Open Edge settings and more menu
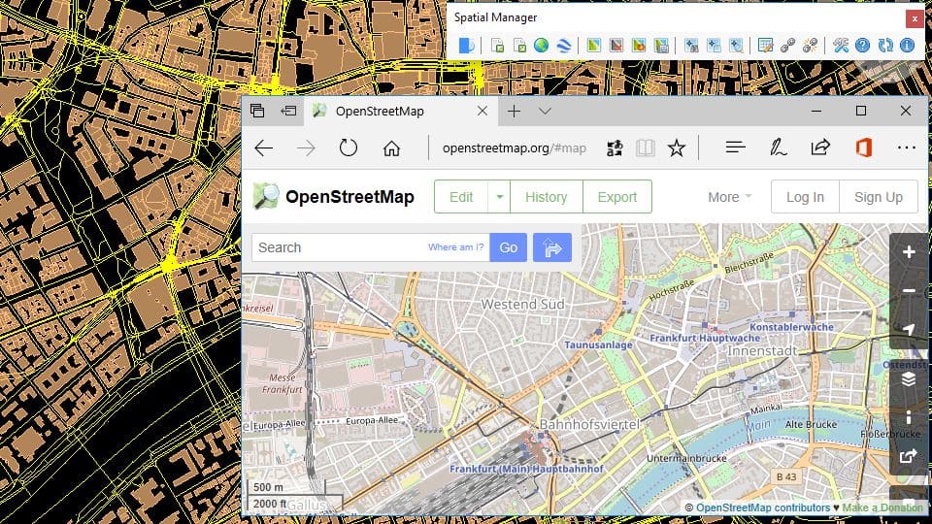This screenshot has width=932, height=524. (907, 147)
